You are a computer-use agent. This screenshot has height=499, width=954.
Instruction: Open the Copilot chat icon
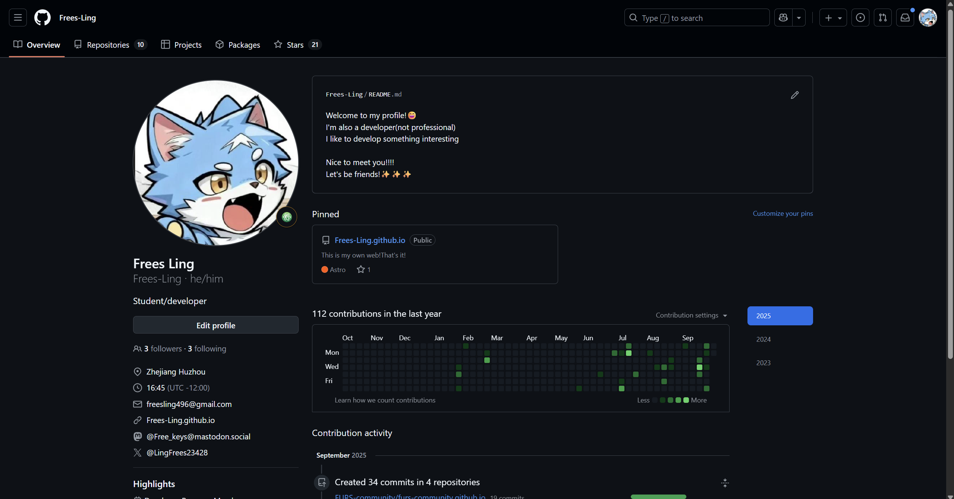(x=783, y=18)
